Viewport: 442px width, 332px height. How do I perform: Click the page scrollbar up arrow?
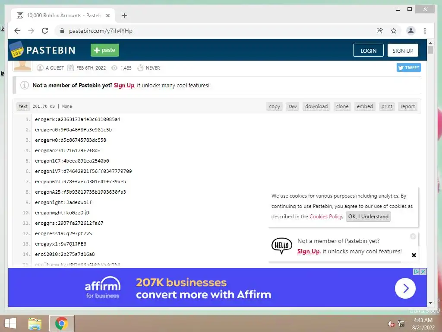[x=430, y=43]
